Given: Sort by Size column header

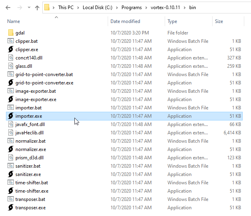Looking at the screenshot, I should click(x=219, y=21).
